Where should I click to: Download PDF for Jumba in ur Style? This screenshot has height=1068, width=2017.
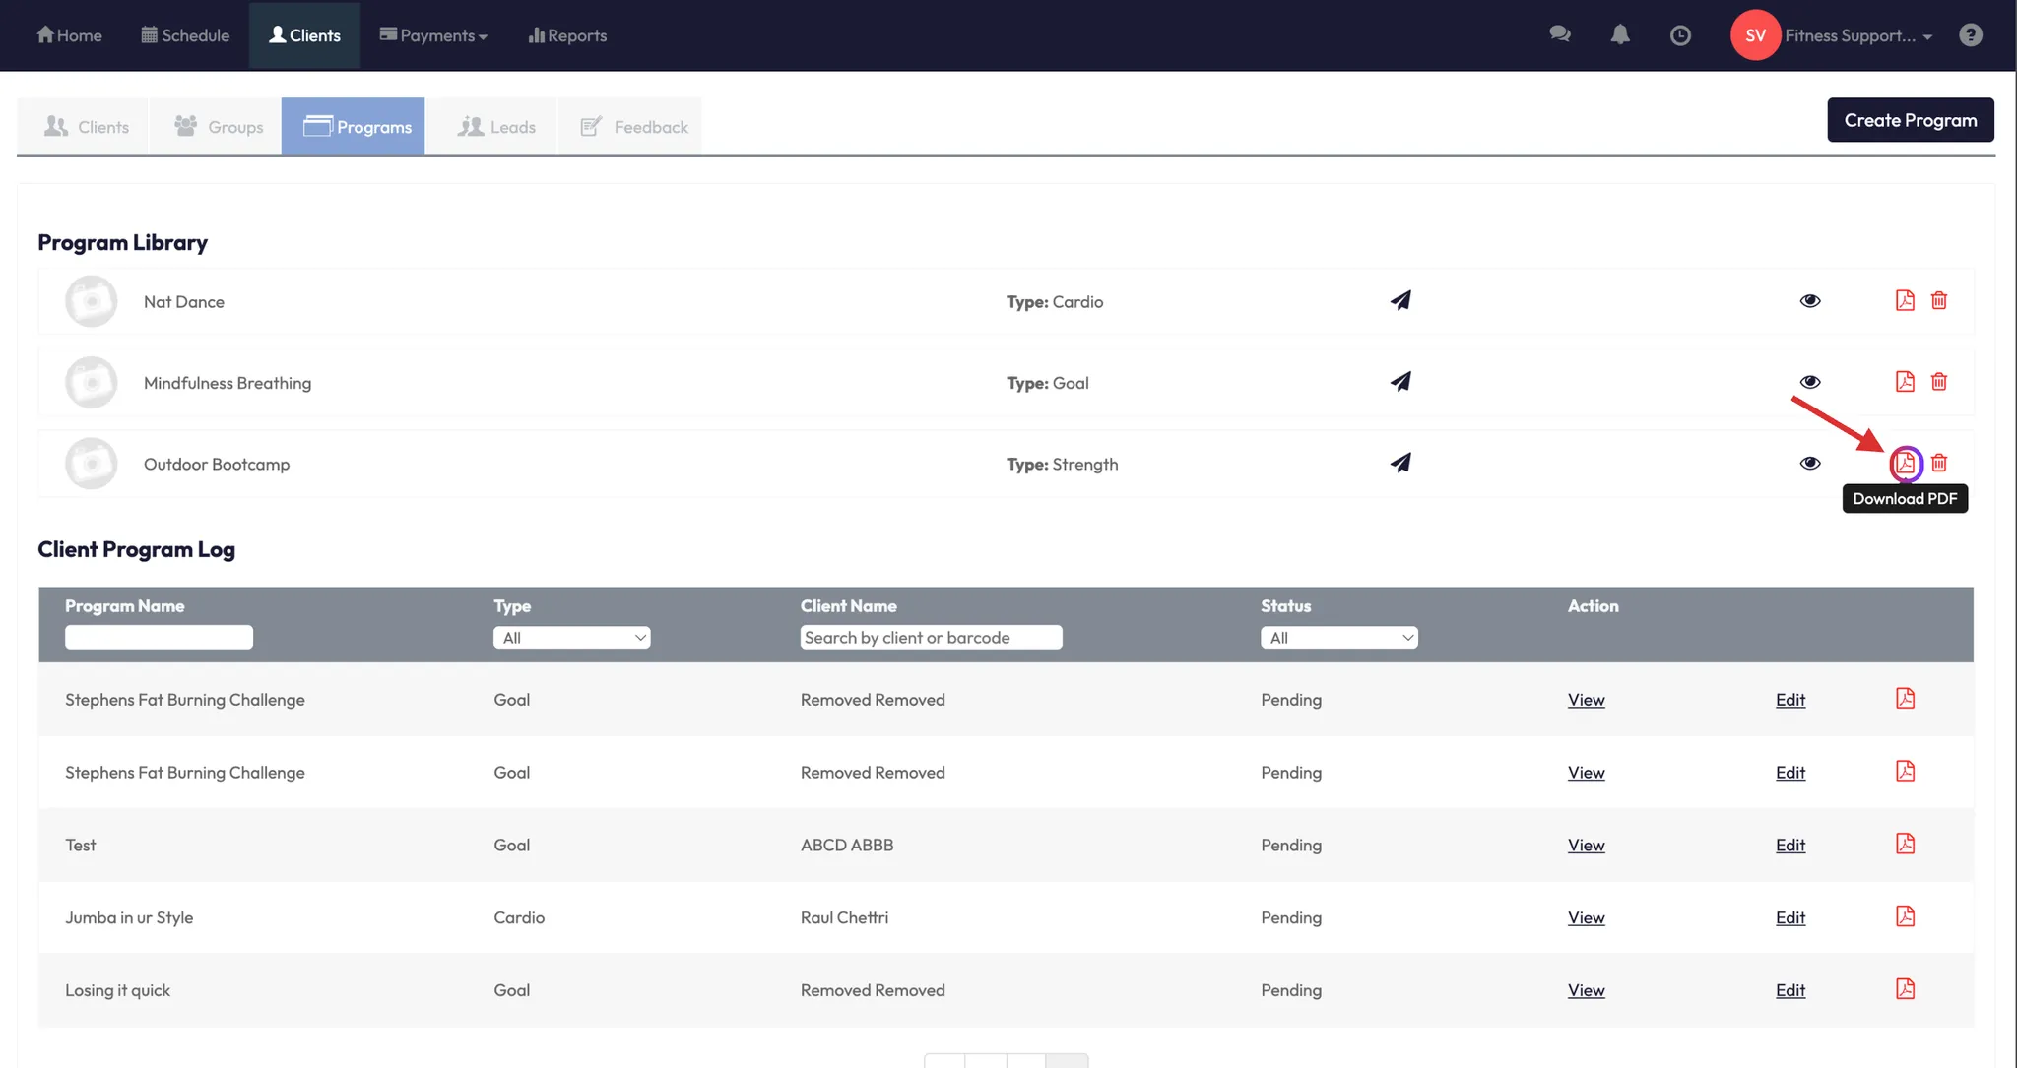[x=1905, y=916]
